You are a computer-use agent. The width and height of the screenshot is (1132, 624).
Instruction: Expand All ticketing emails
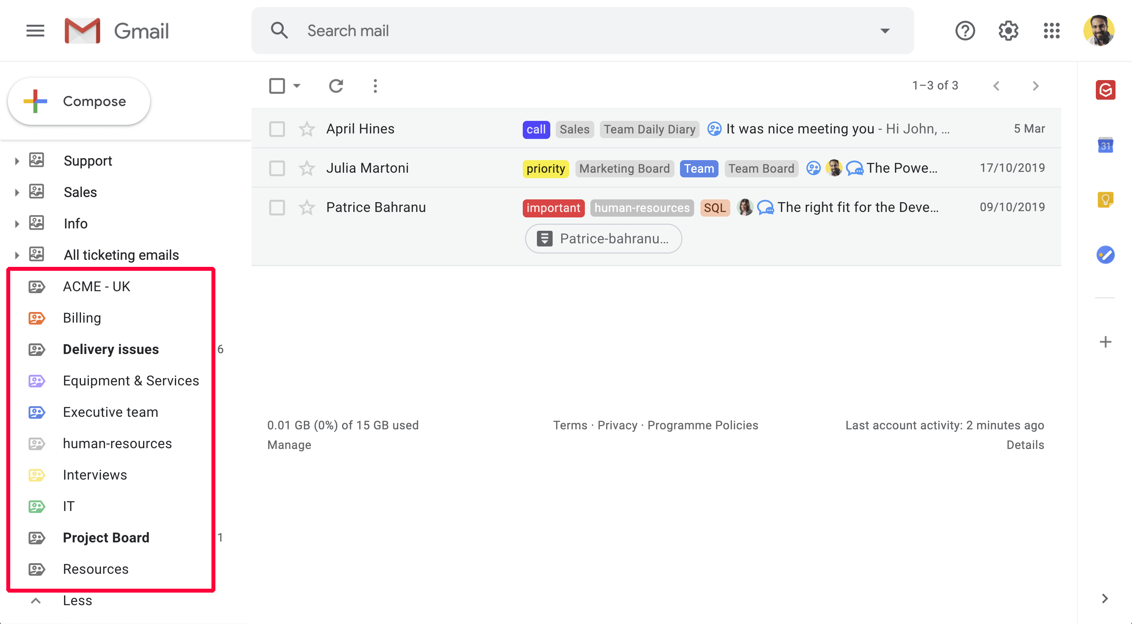(17, 255)
